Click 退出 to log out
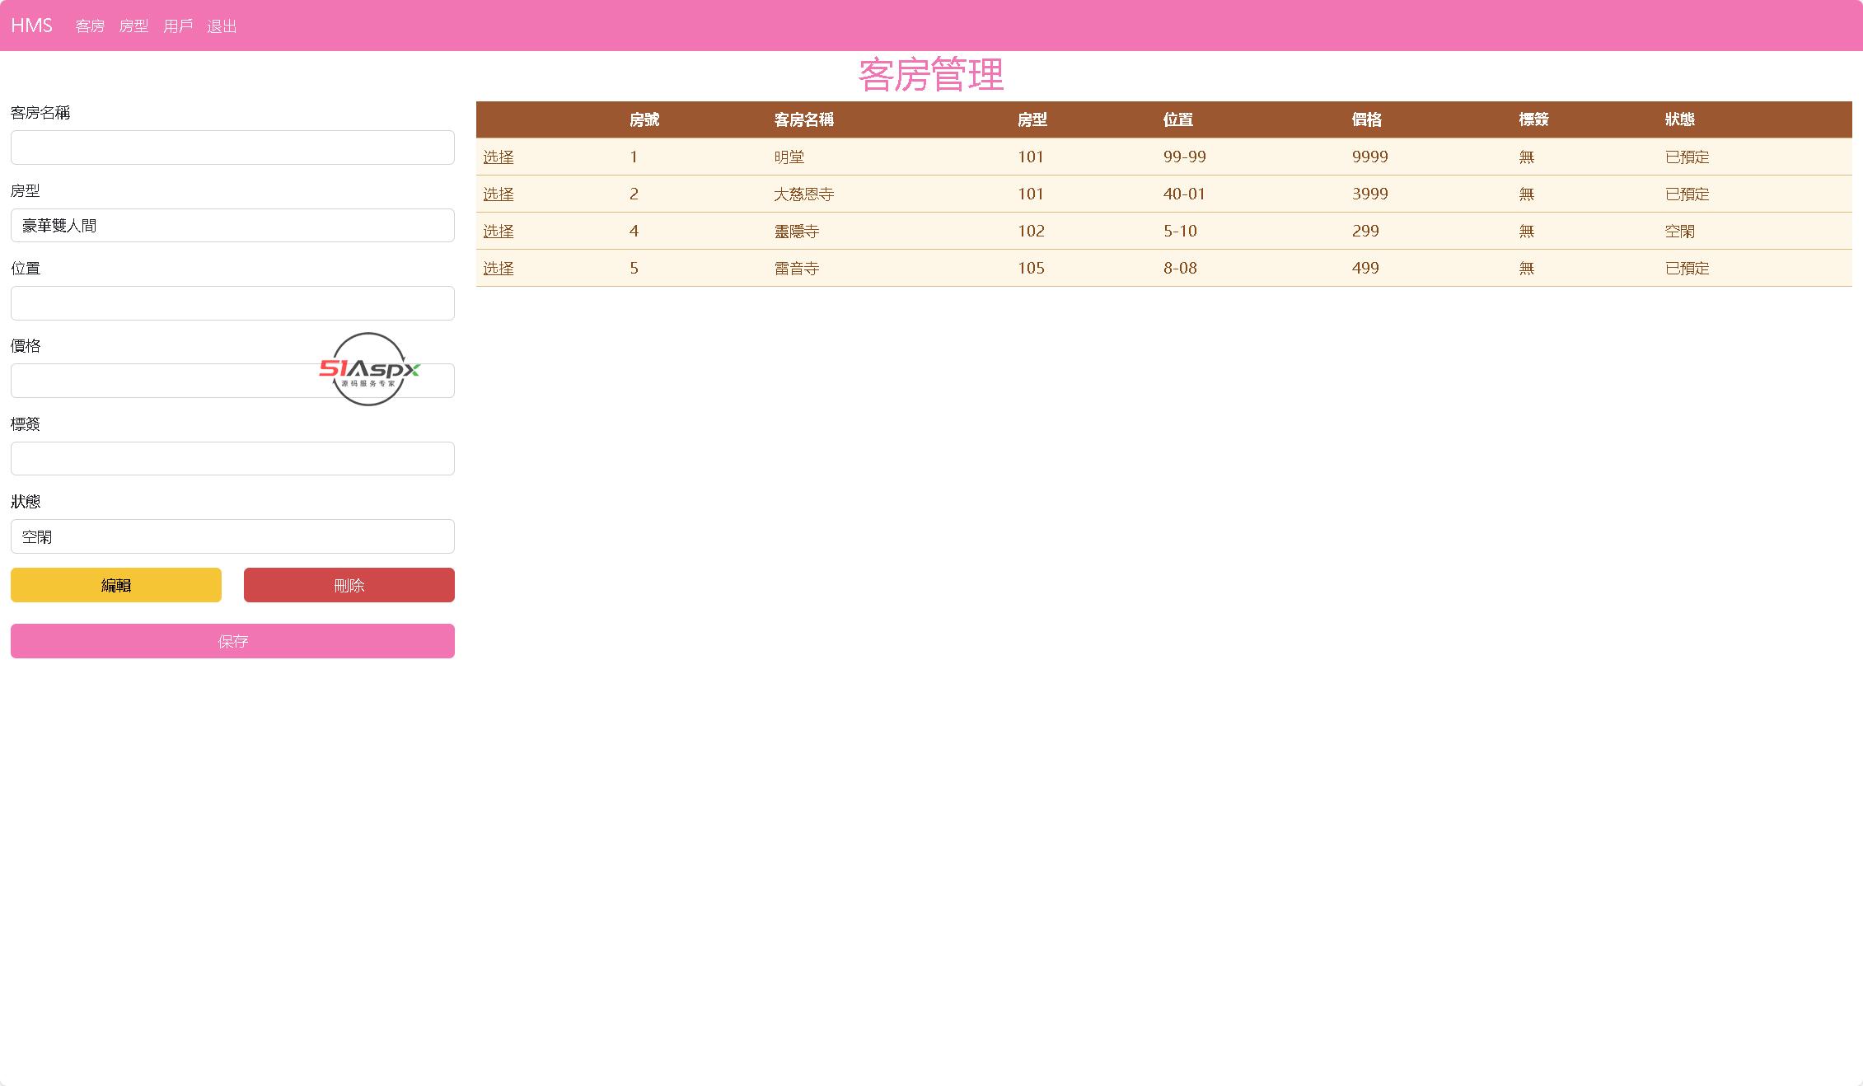 [x=222, y=26]
